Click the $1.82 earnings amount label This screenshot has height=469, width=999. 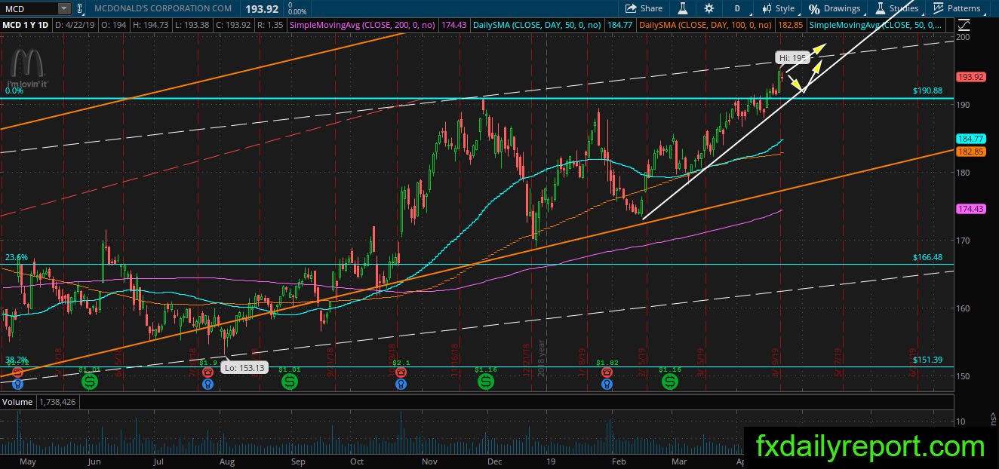point(607,363)
